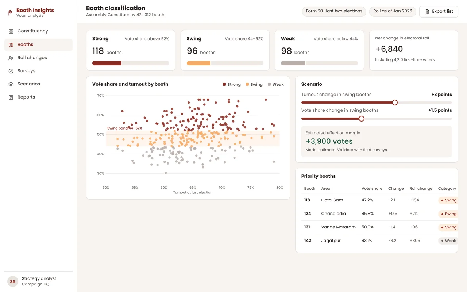Open the Booths section
The image size is (467, 292).
point(38,45)
